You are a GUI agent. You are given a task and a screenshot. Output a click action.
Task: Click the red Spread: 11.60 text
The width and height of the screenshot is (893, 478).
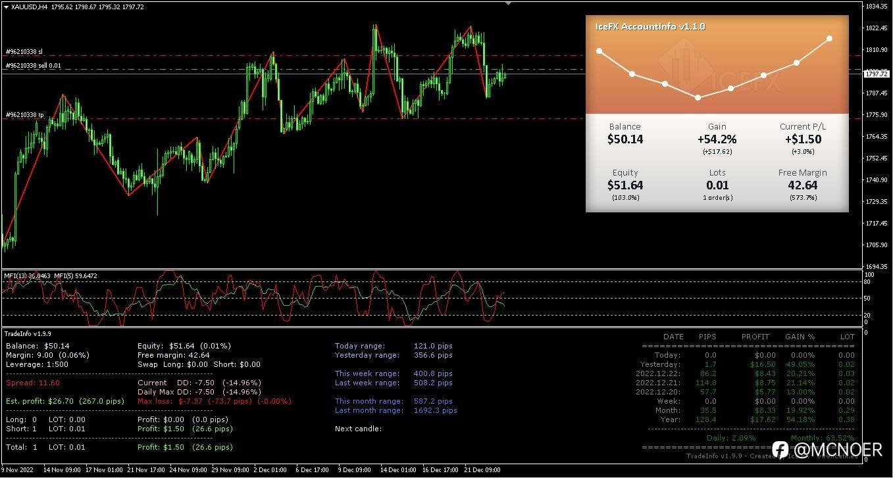[x=32, y=383]
